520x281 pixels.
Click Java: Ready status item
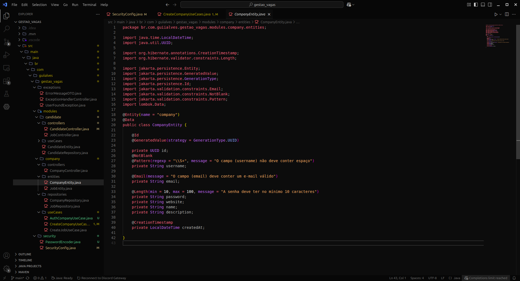point(62,278)
